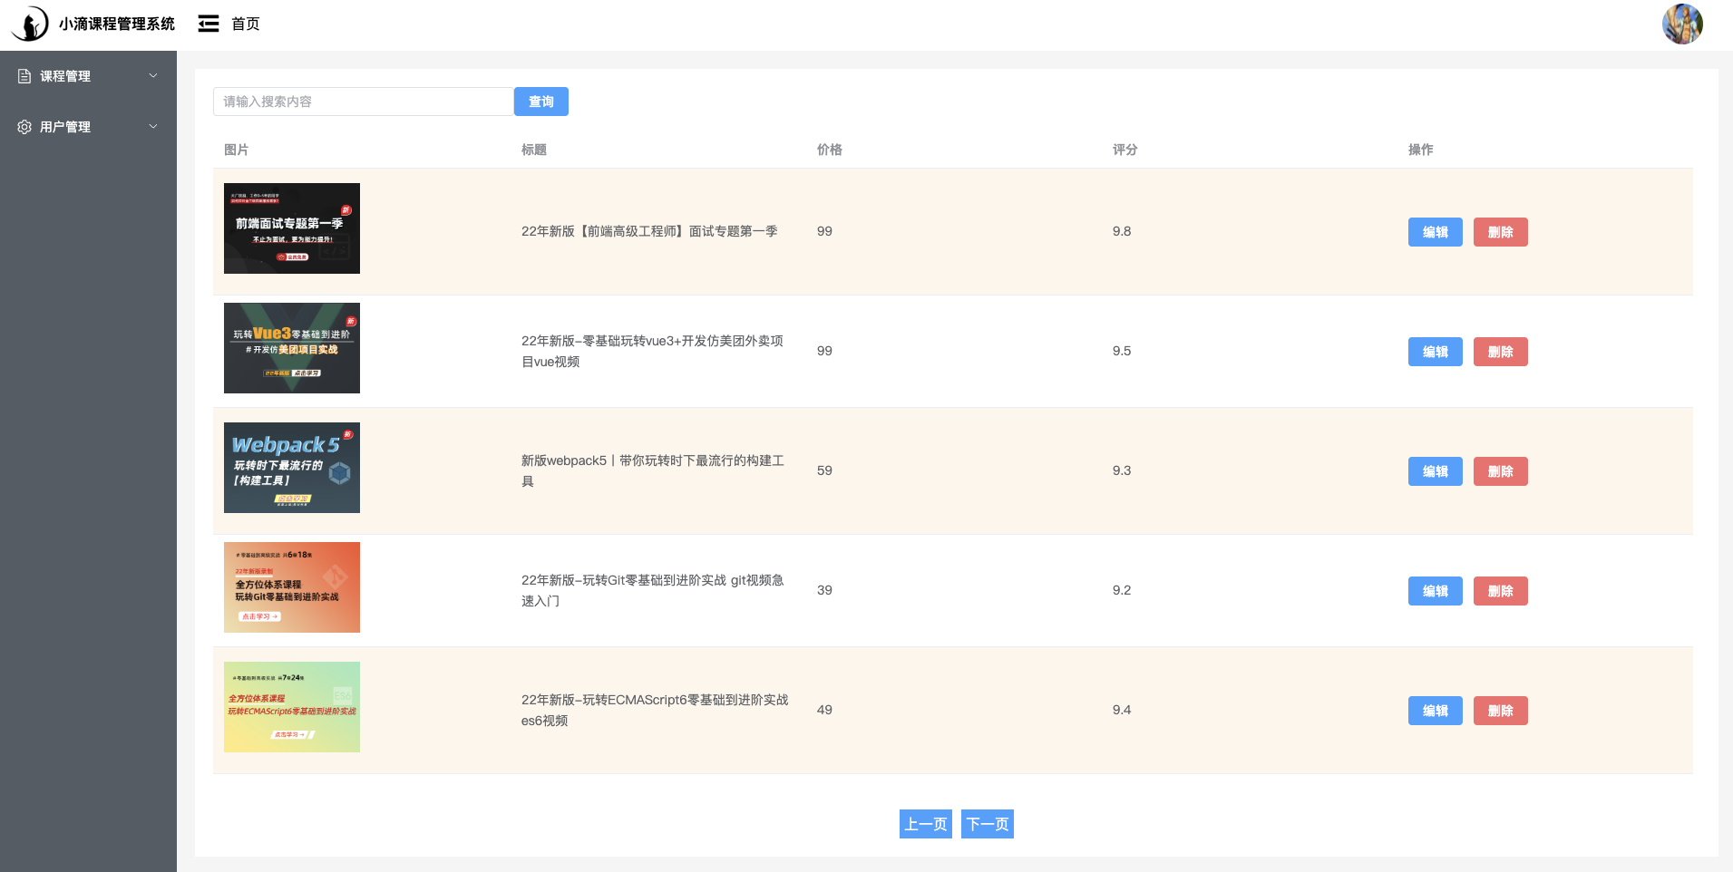Viewport: 1733px width, 872px height.
Task: Edit the Git 零基础 course row
Action: (1435, 591)
